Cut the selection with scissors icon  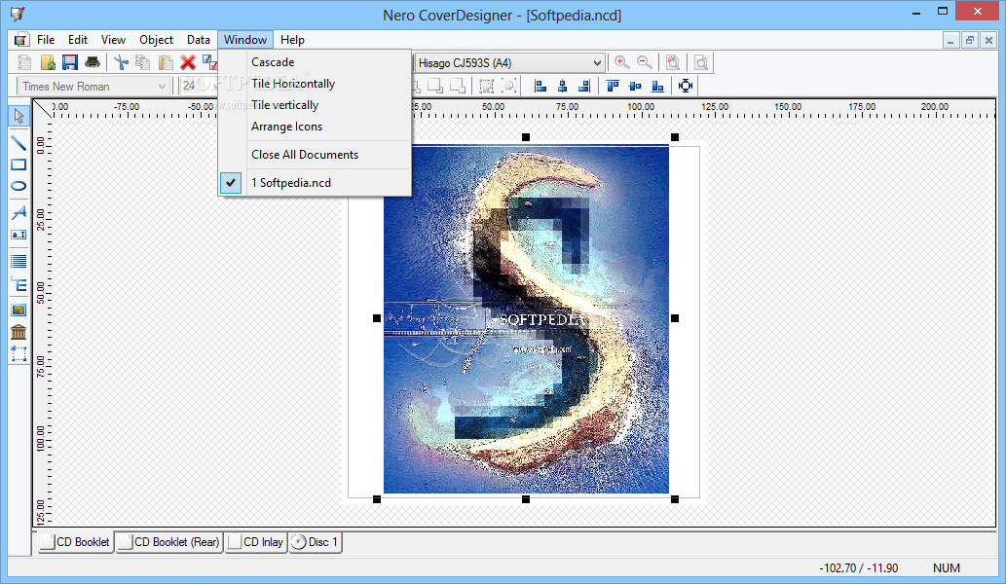pyautogui.click(x=121, y=62)
